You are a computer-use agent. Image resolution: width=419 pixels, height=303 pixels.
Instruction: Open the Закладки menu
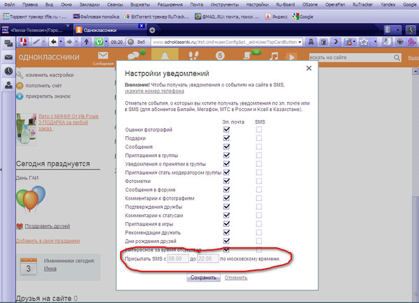(89, 5)
